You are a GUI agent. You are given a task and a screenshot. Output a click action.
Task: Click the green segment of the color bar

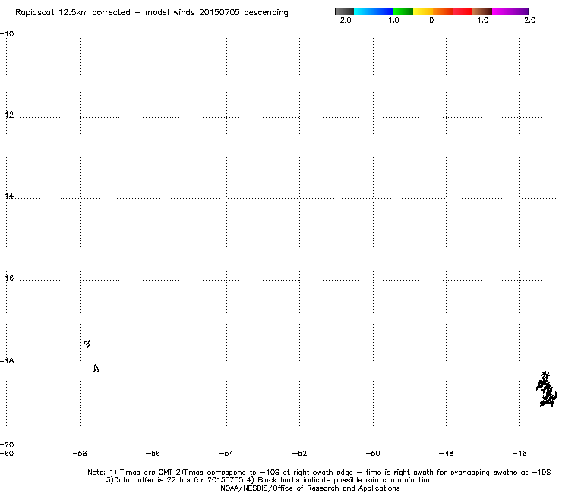403,11
